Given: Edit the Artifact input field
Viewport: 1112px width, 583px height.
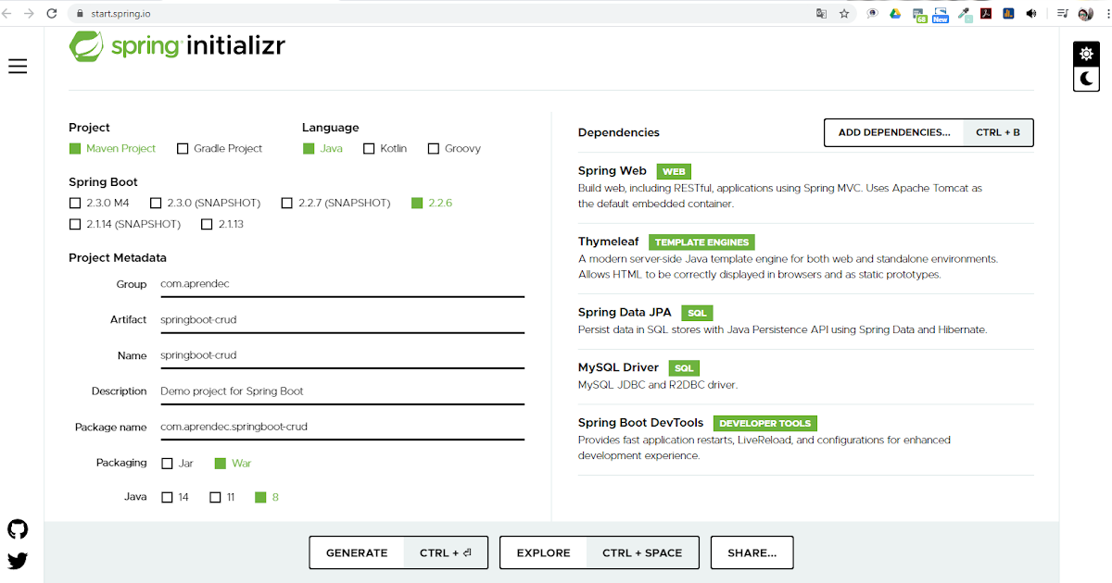Looking at the screenshot, I should coord(343,318).
